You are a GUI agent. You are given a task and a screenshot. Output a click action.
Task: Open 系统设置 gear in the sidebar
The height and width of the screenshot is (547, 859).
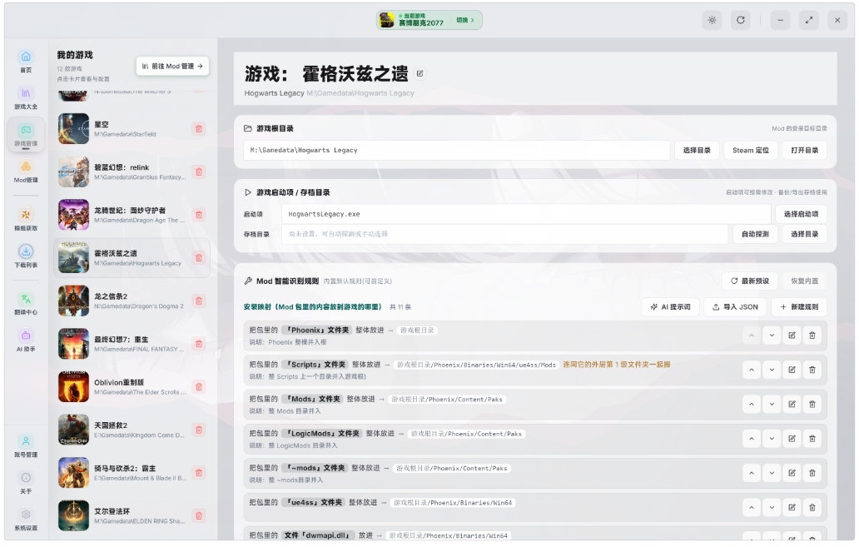26,520
